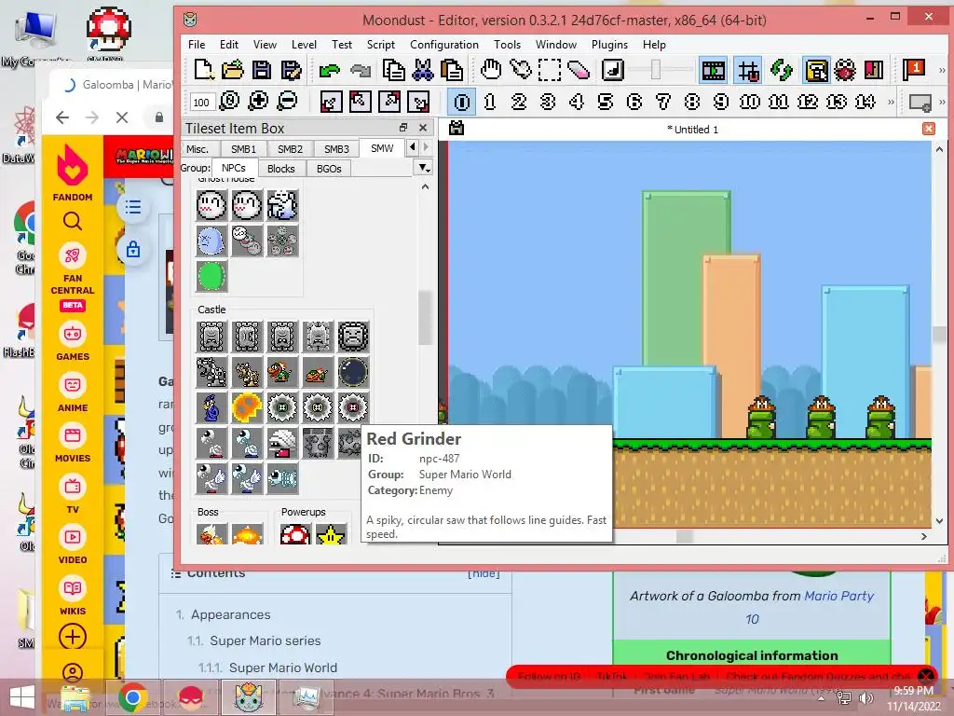Expand top toolbar overflow chevron
The image size is (954, 716).
click(x=942, y=70)
